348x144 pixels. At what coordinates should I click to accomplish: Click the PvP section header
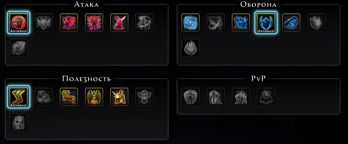click(259, 79)
